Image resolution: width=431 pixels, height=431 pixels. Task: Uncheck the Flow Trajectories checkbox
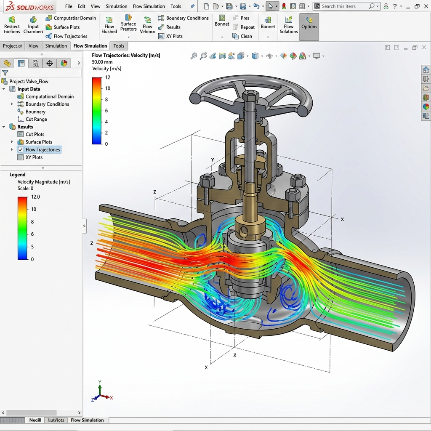(x=20, y=149)
